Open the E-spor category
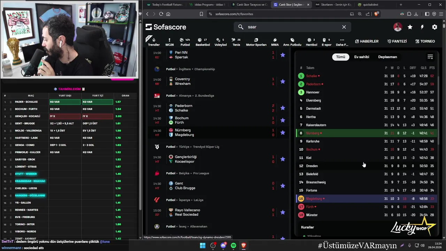Image resolution: width=446 pixels, height=251 pixels. [326, 42]
